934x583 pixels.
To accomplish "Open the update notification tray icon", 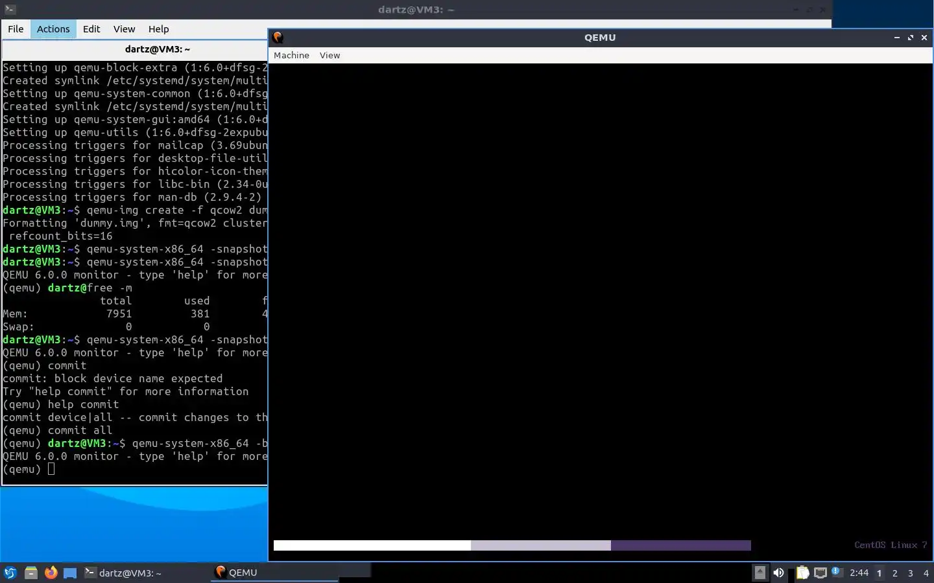I will point(837,572).
